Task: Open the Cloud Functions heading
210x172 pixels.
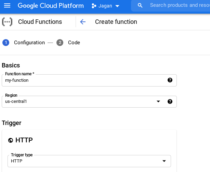Action: tap(40, 22)
